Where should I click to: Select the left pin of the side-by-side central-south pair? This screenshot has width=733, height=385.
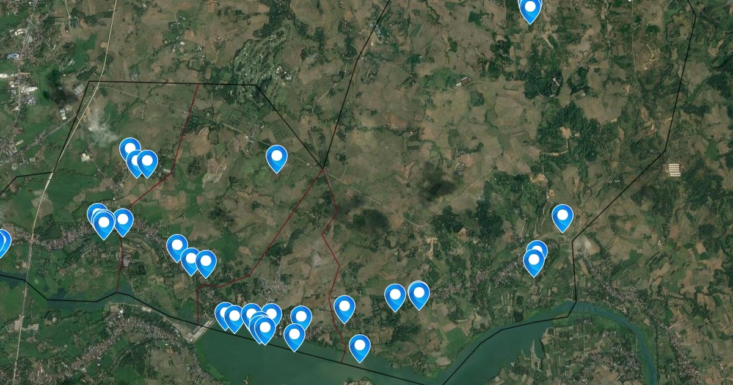pyautogui.click(x=395, y=298)
